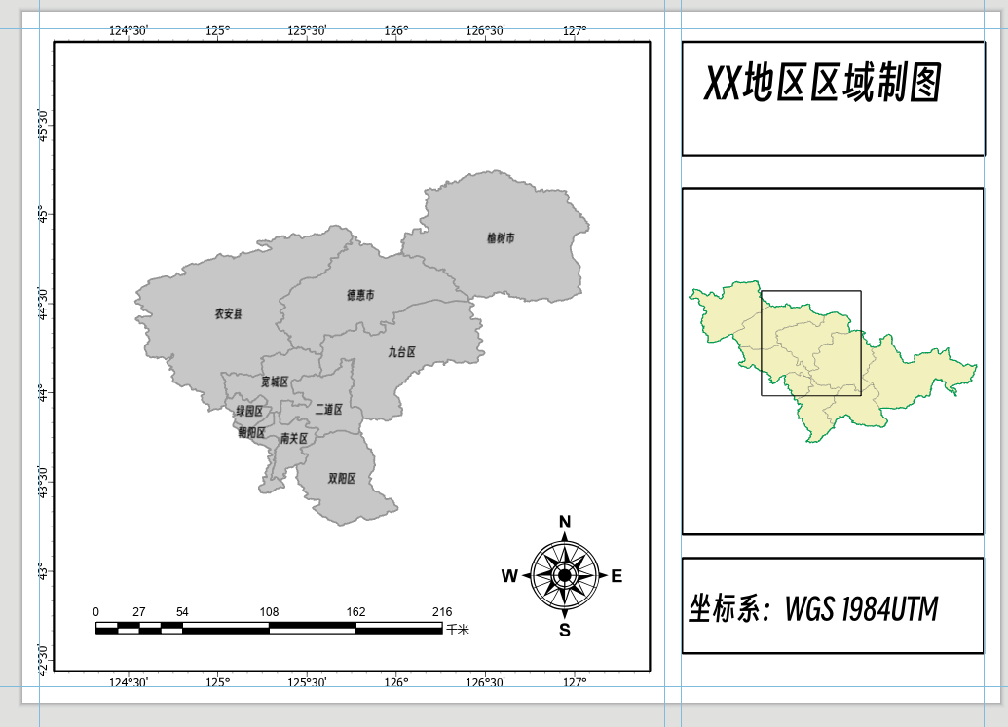Select the 坐标系: WGS 1984UTM text

tap(813, 608)
